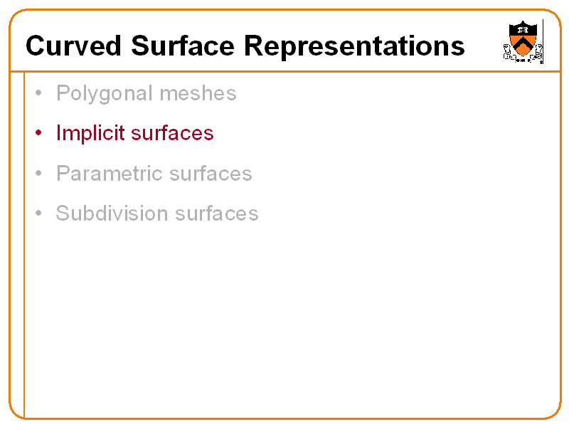
Task: Click the "Subdivision surfaces" bullet text
Action: [156, 213]
